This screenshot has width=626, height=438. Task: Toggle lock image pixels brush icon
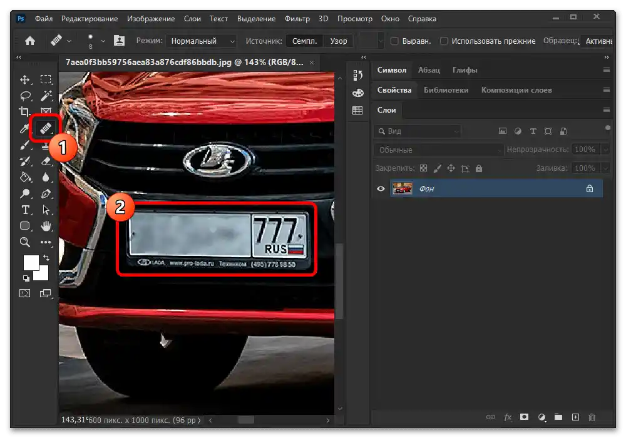pyautogui.click(x=438, y=168)
